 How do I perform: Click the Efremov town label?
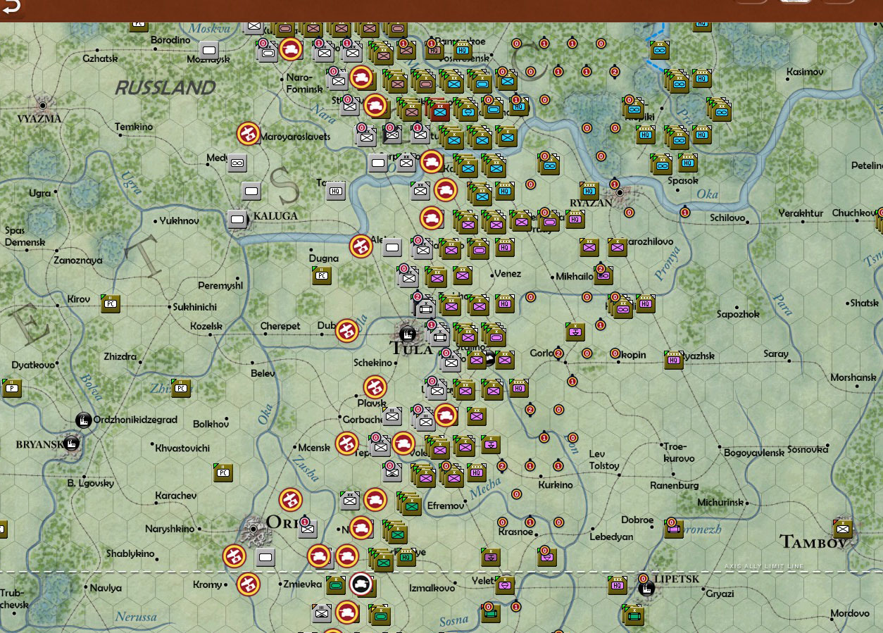[x=446, y=506]
